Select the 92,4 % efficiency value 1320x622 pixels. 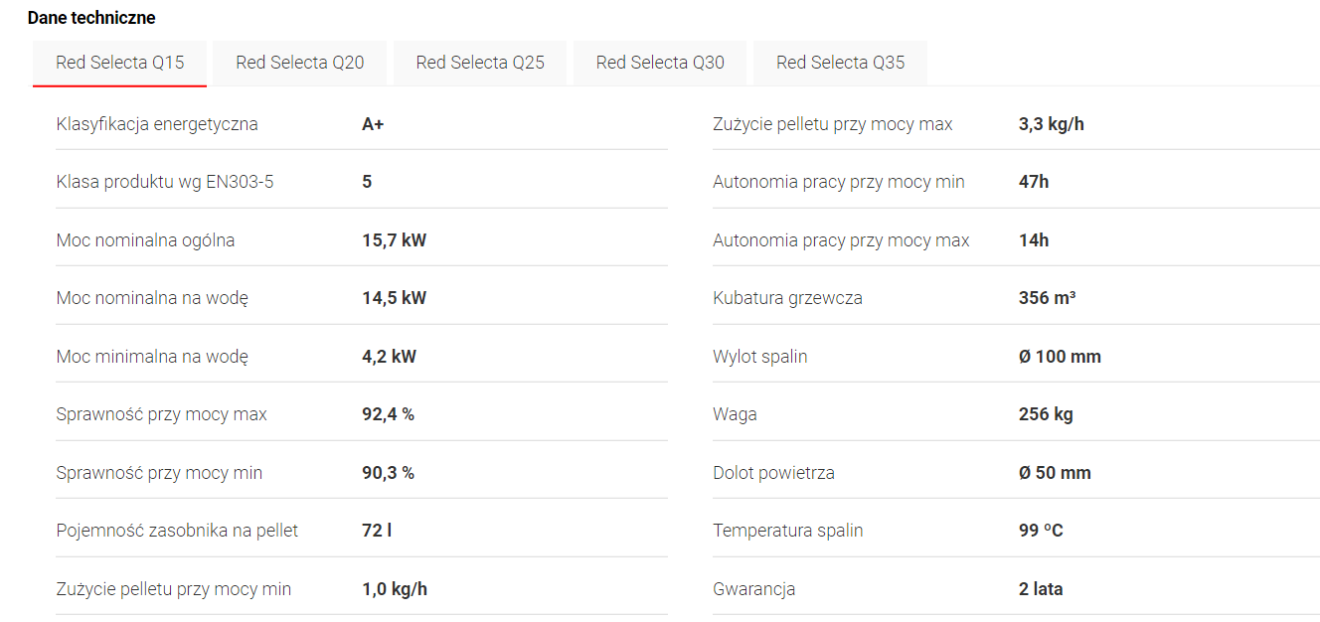[388, 414]
